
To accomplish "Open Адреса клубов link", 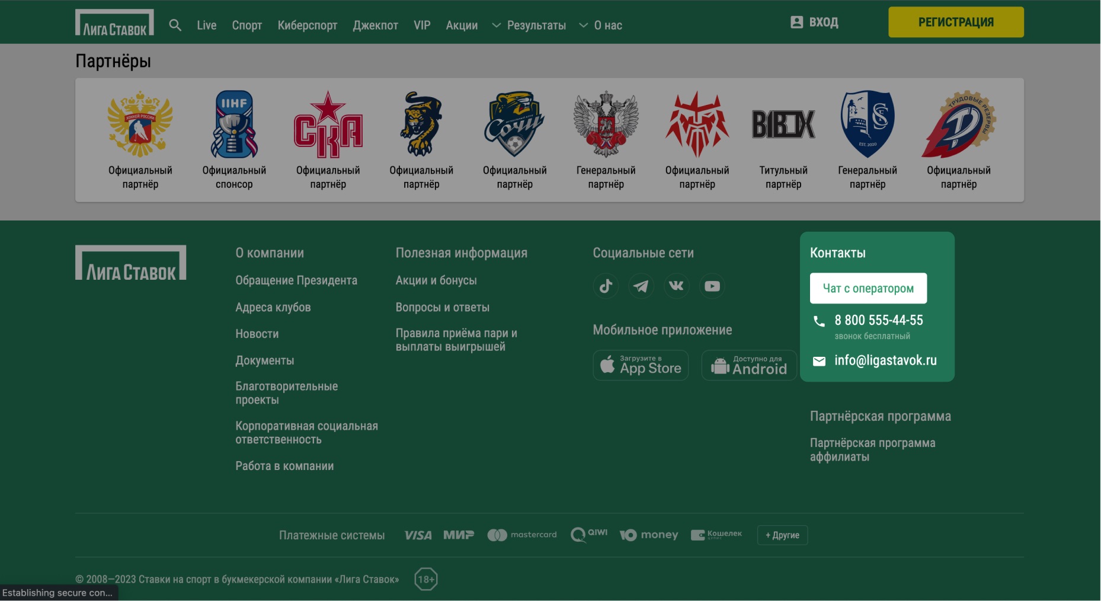I will click(273, 308).
